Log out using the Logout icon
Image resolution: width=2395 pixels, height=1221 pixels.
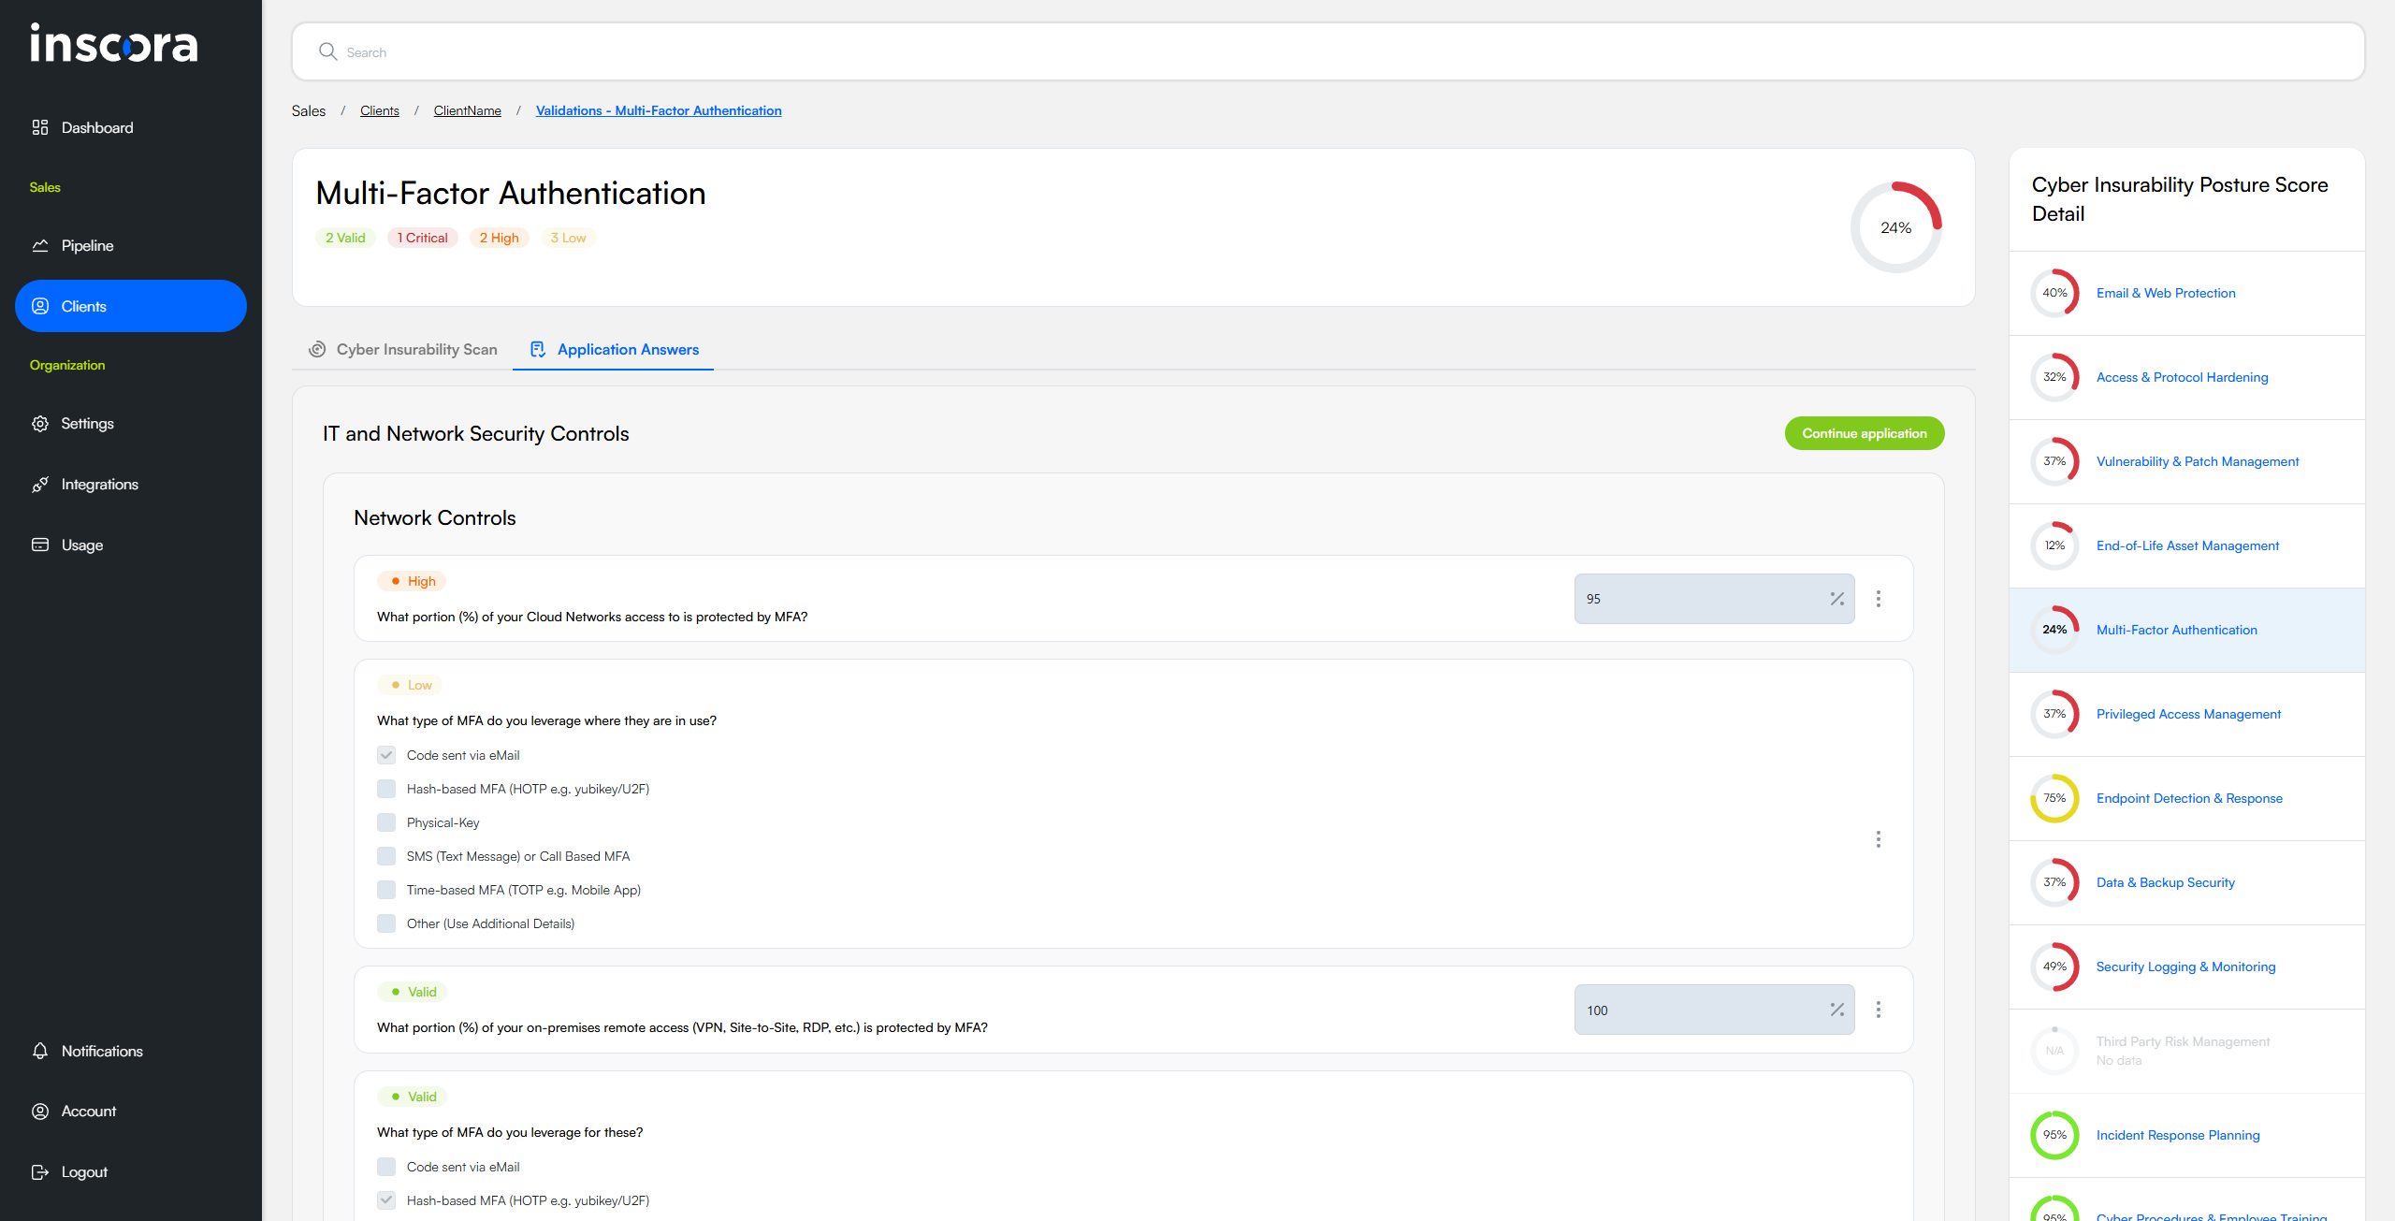pyautogui.click(x=41, y=1171)
